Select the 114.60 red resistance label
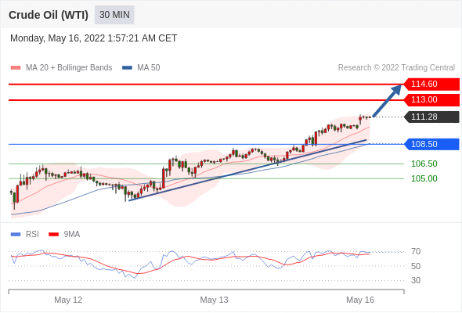The height and width of the screenshot is (313, 462). 431,85
